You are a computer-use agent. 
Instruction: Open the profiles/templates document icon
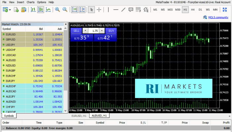point(16,10)
